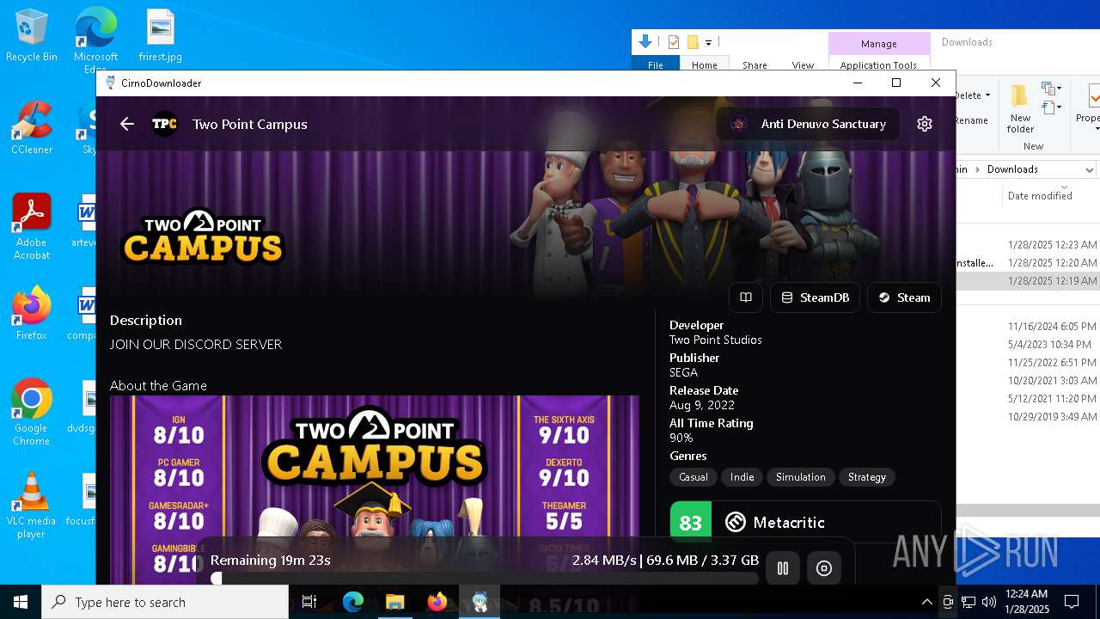Click the Two Point Campus title text
1100x619 pixels.
[250, 124]
